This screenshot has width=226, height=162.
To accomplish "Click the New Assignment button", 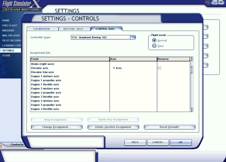I will point(57,120).
